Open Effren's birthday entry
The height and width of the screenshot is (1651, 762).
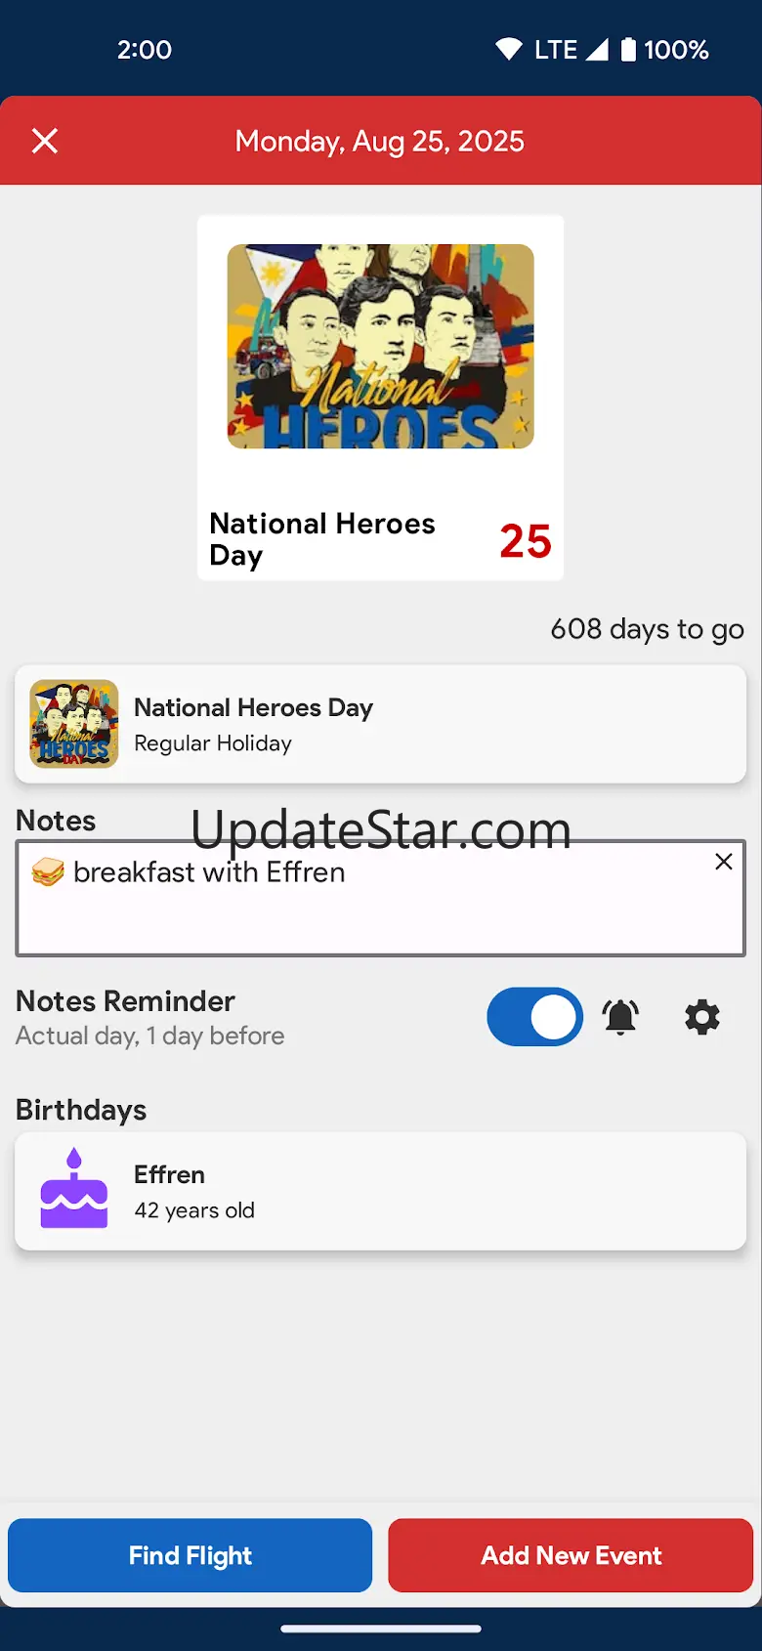[381, 1191]
